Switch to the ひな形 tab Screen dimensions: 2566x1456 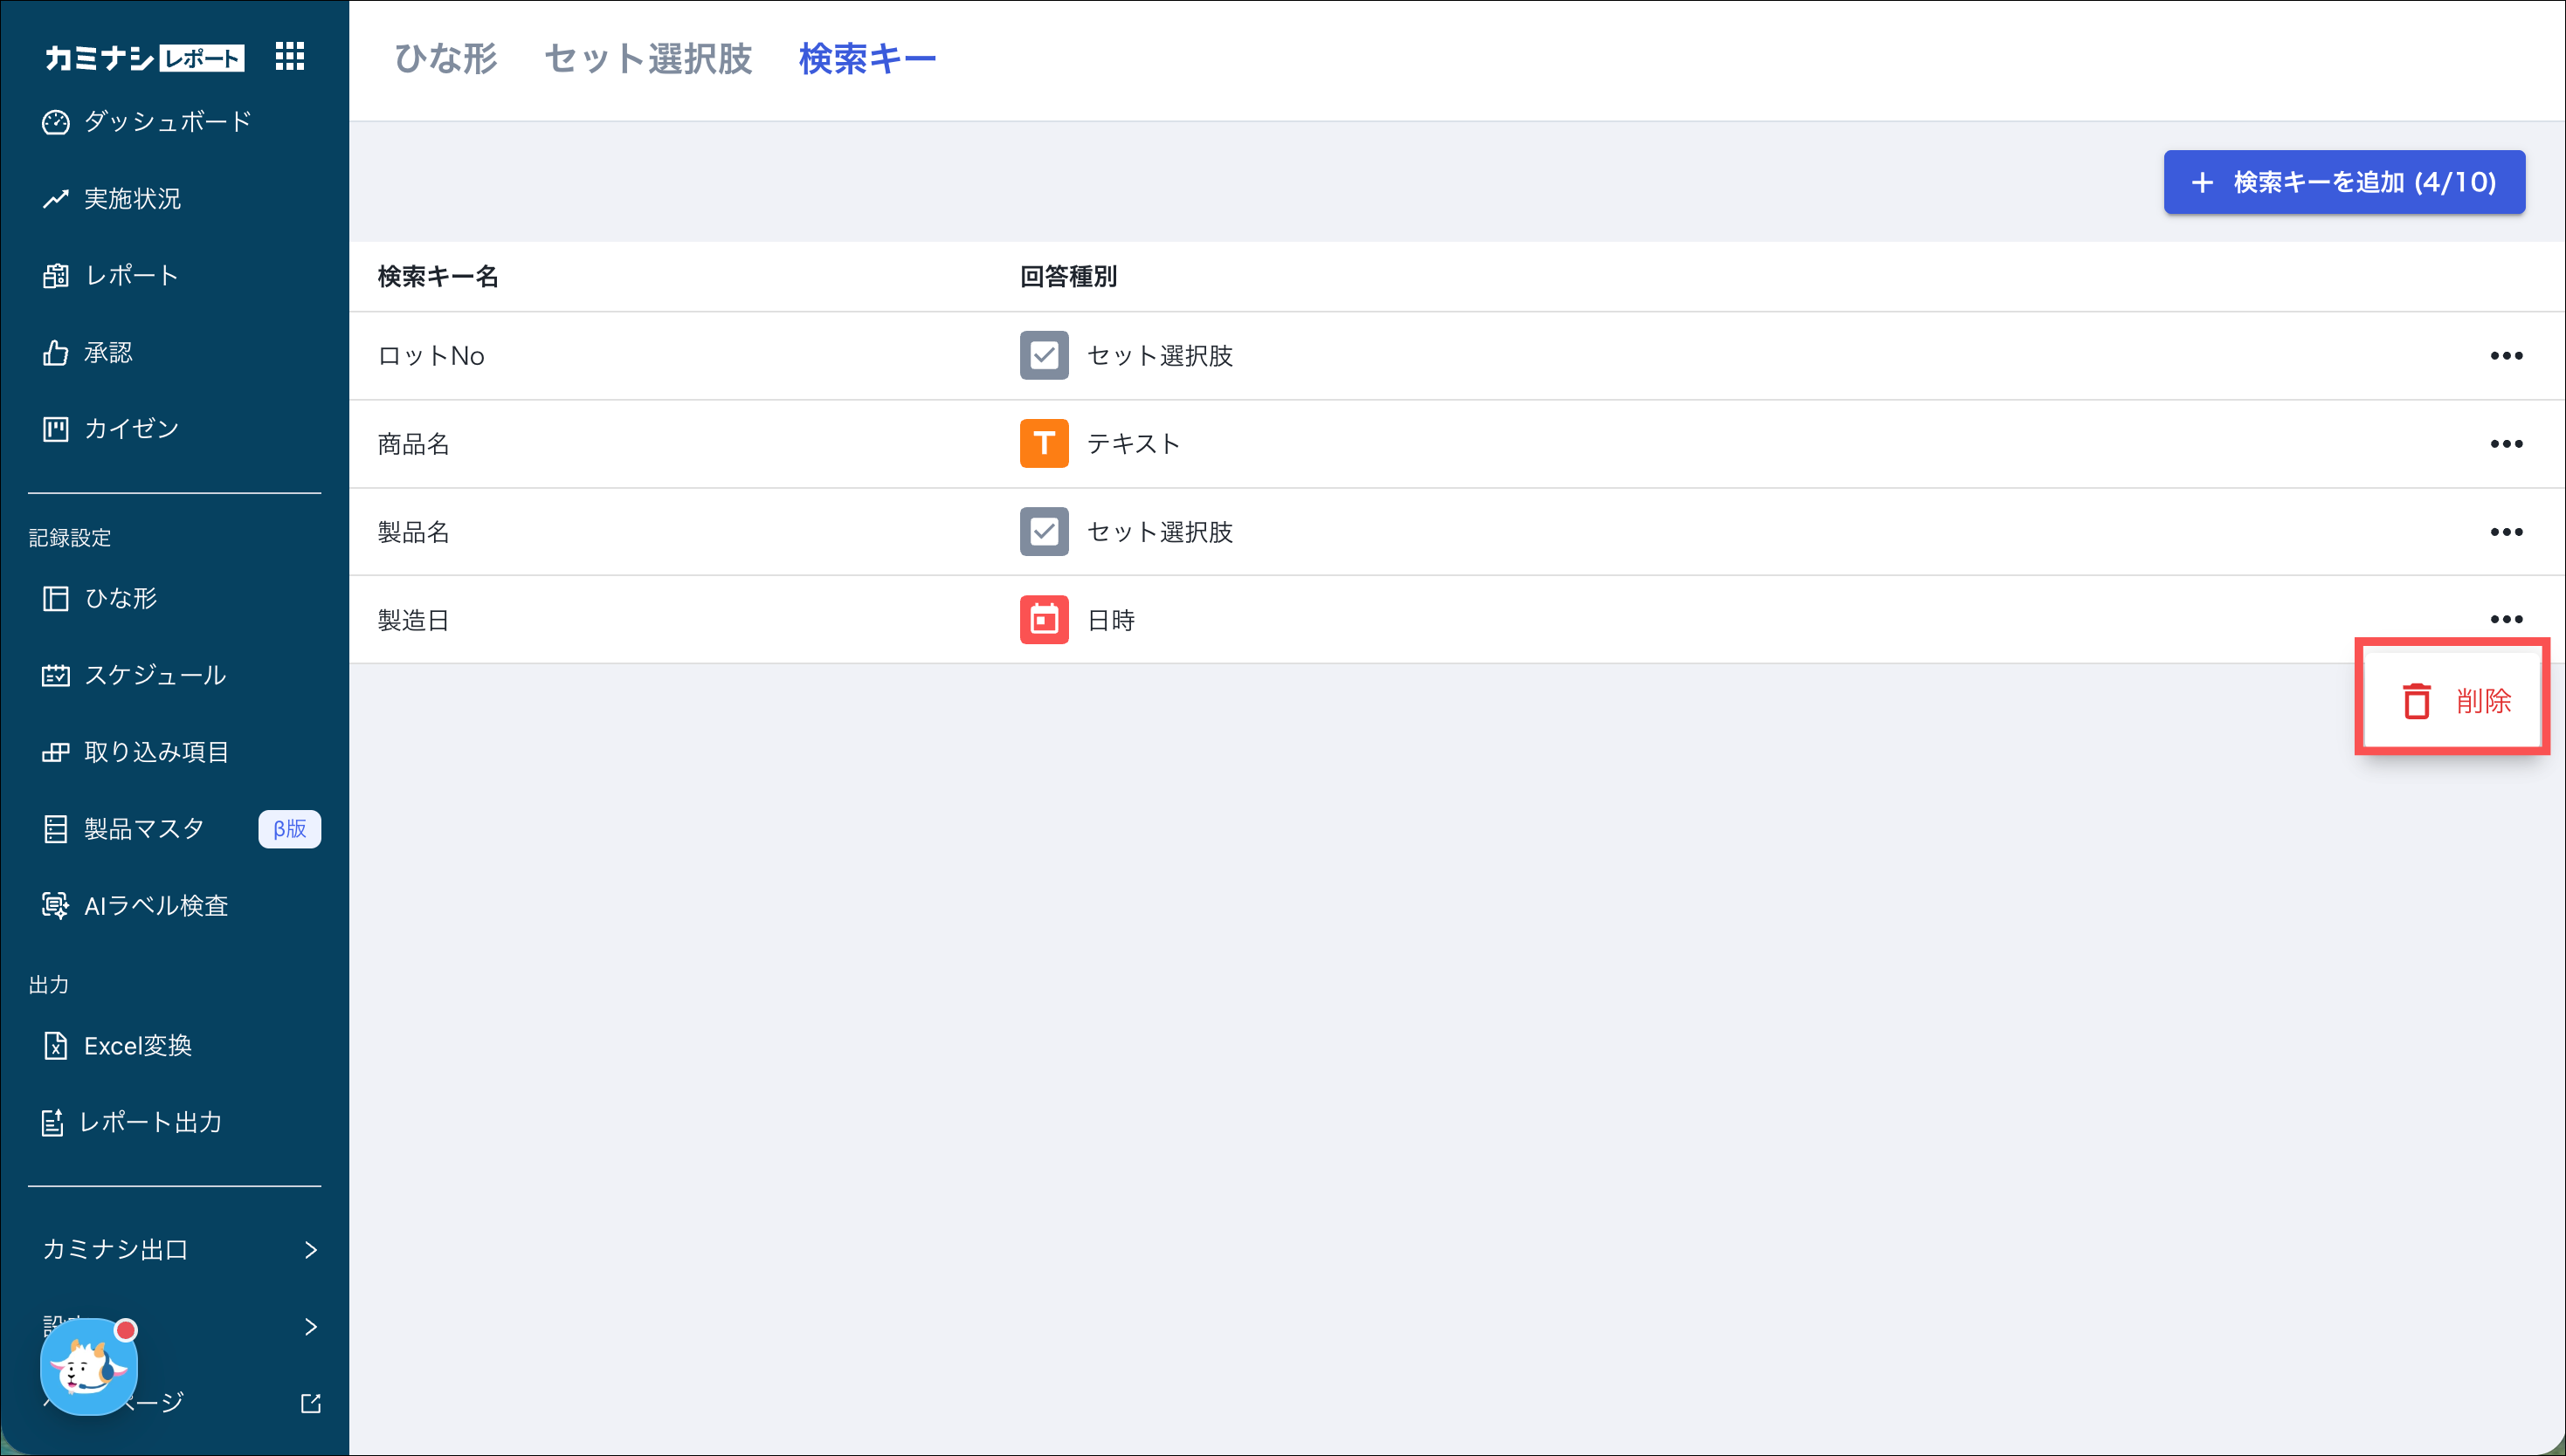tap(445, 59)
